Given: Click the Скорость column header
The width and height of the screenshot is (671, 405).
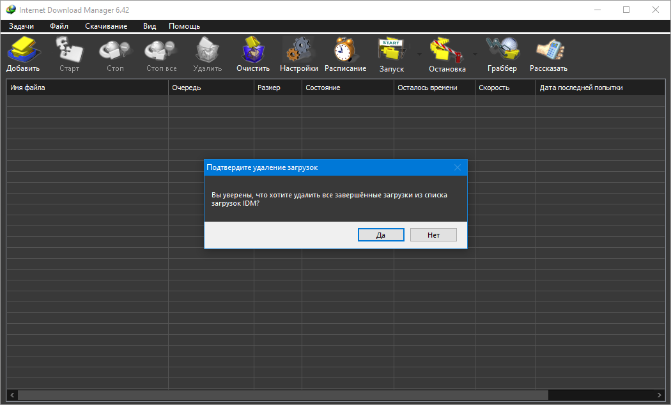Looking at the screenshot, I should (x=505, y=88).
